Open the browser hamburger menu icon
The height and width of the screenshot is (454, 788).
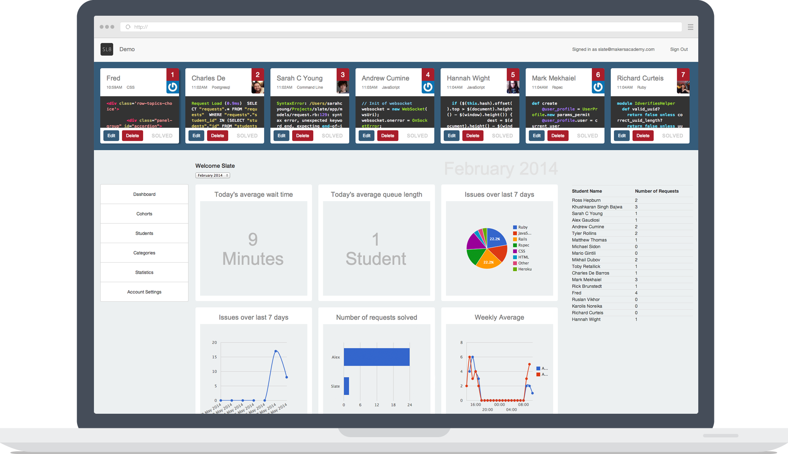pos(690,27)
